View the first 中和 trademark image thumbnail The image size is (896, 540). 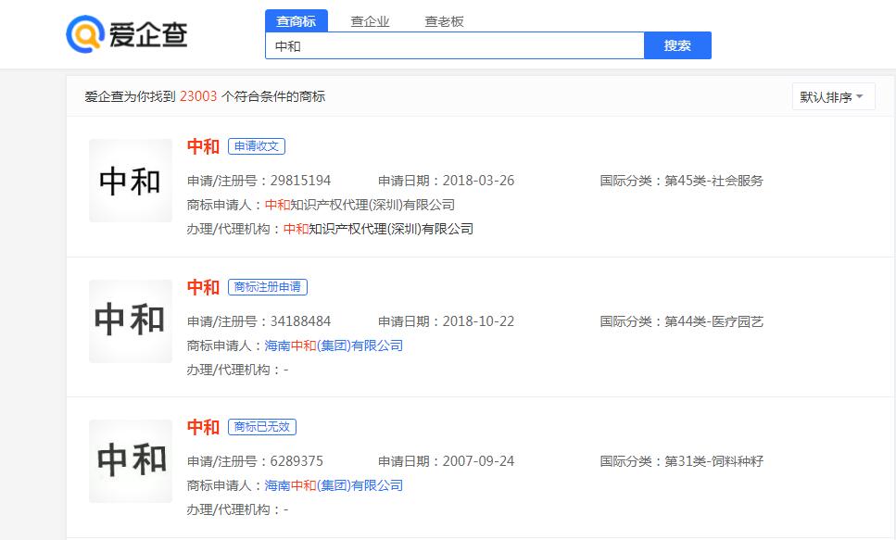click(130, 180)
